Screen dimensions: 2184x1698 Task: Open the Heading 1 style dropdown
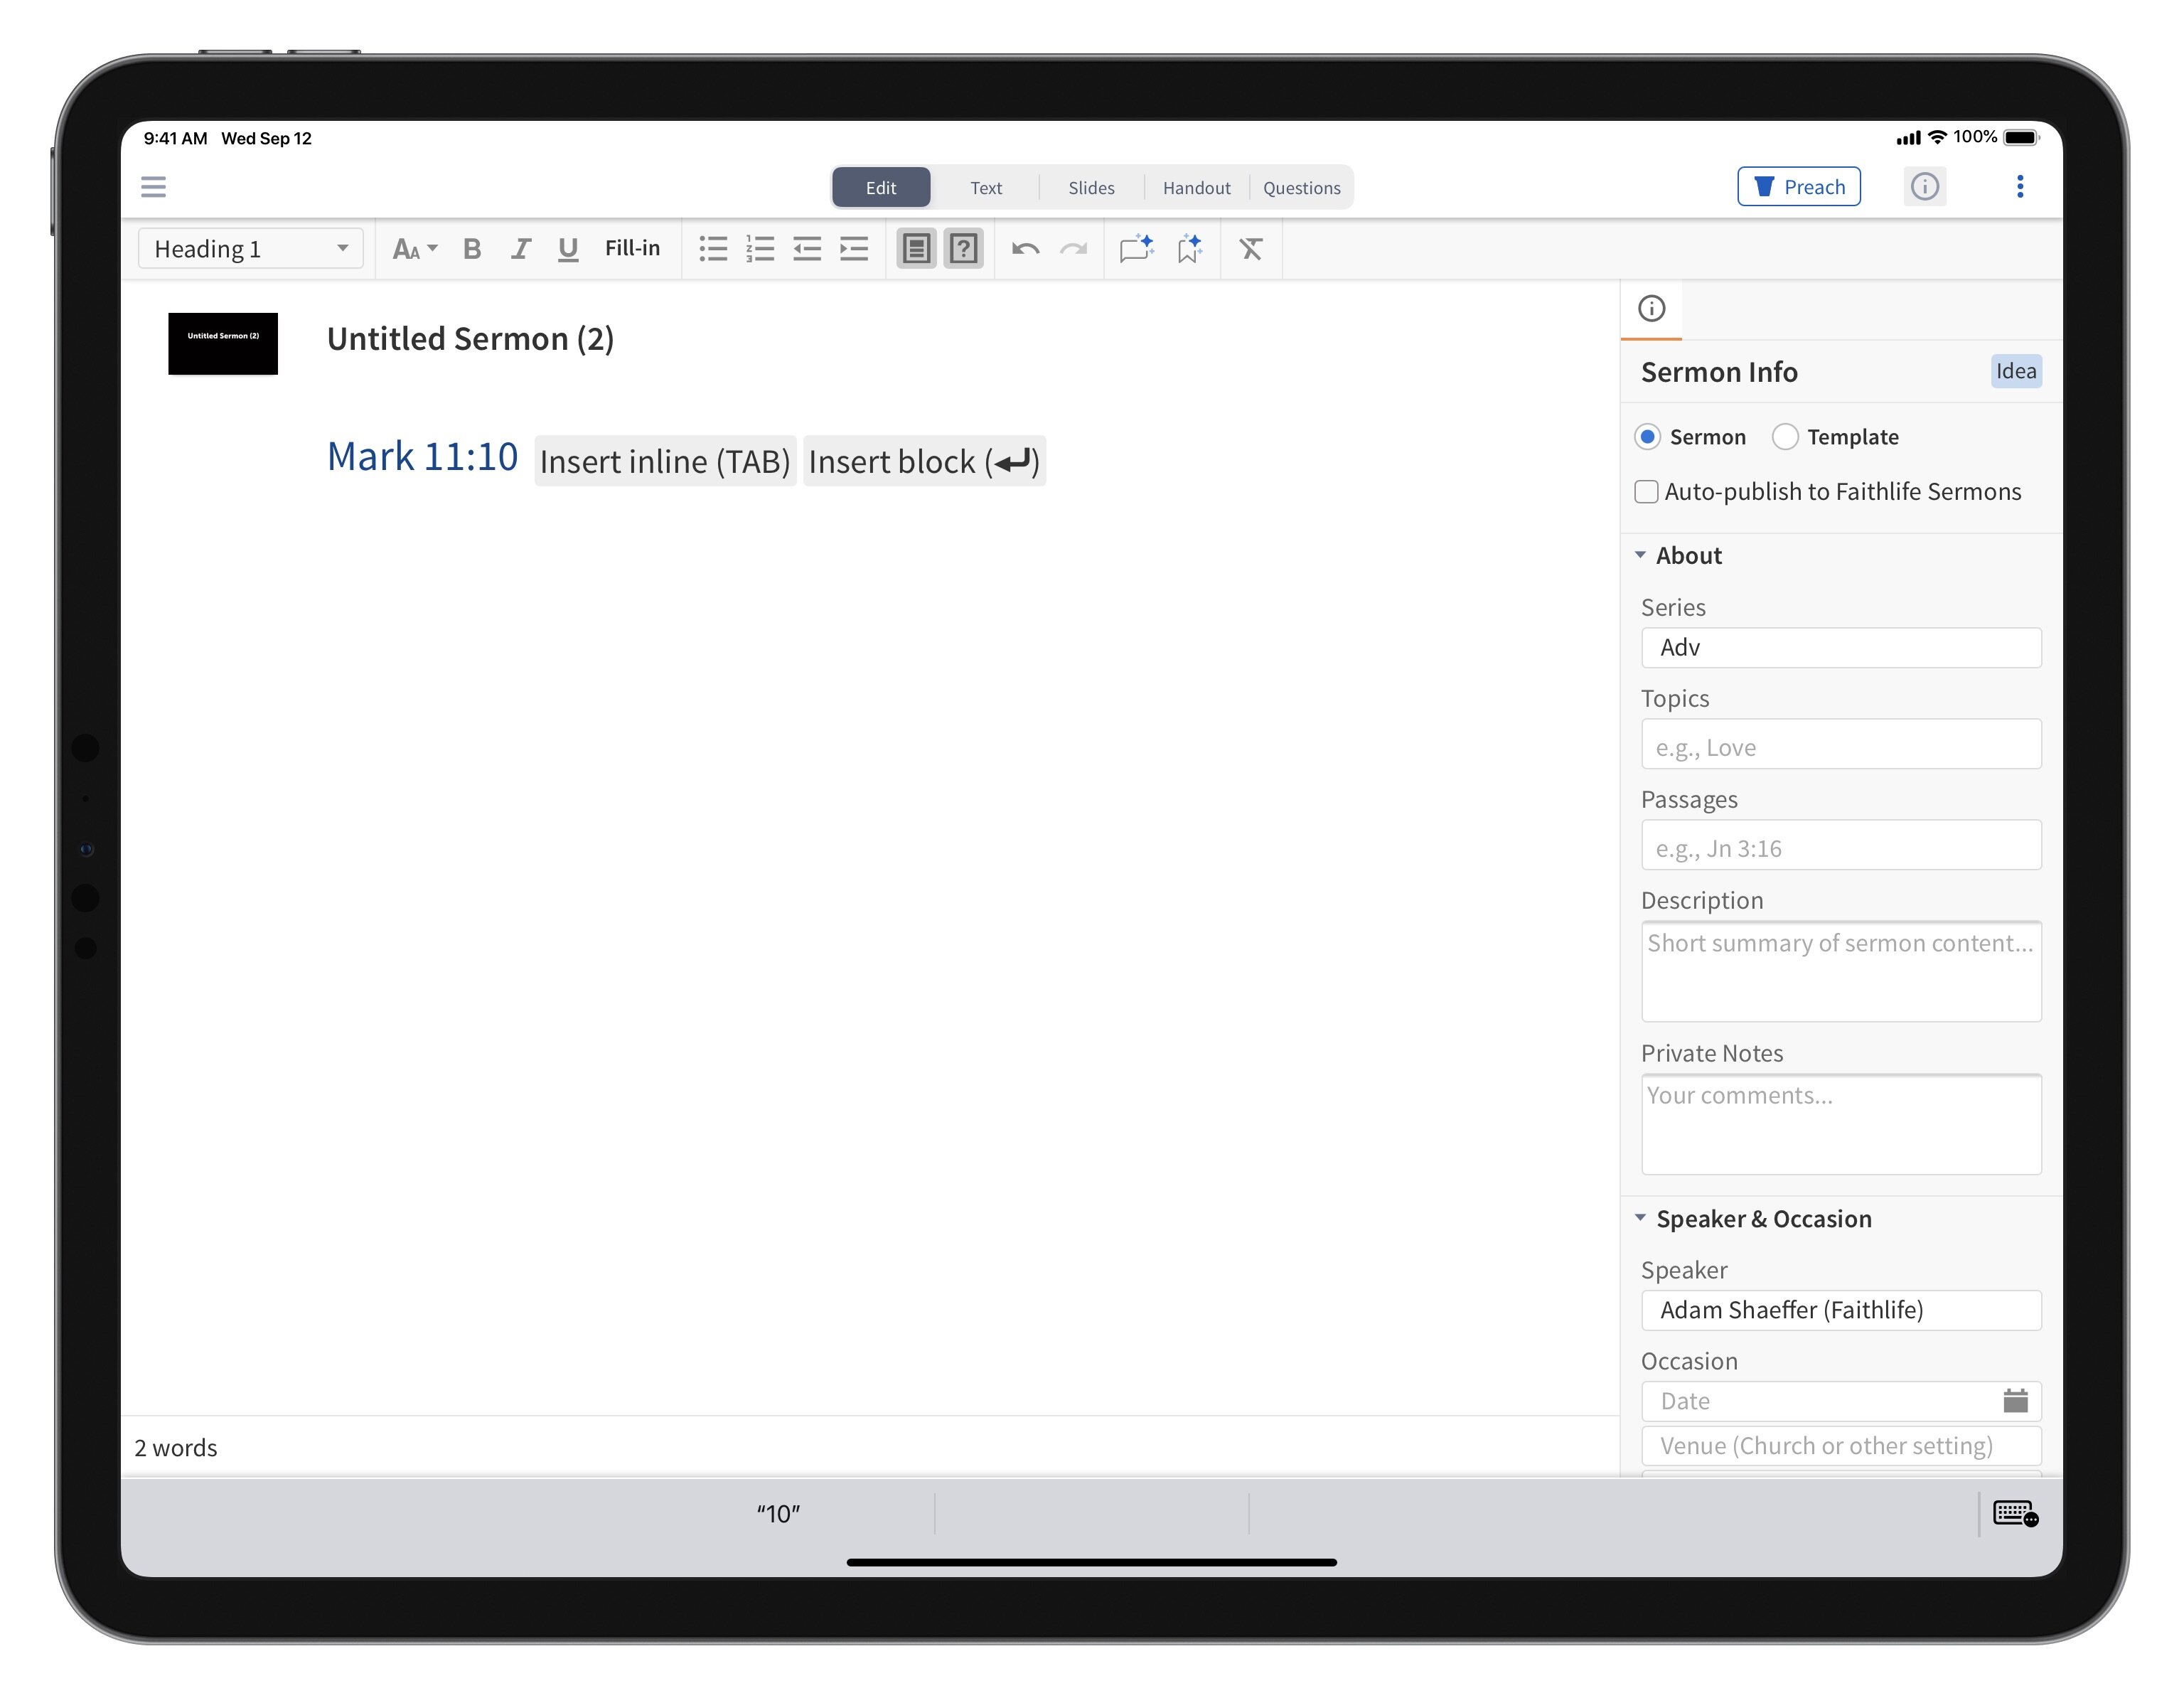point(250,249)
